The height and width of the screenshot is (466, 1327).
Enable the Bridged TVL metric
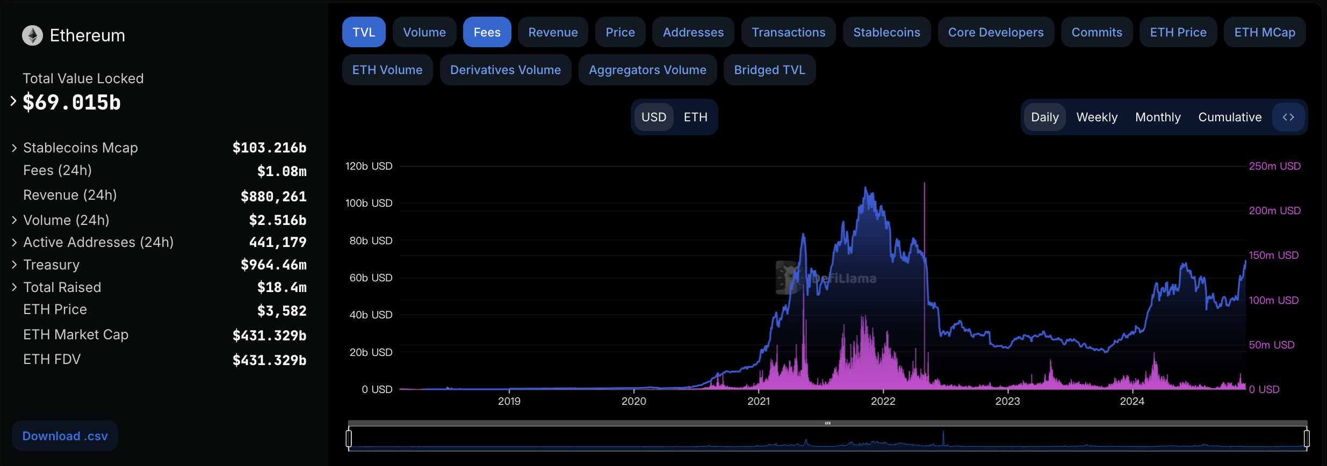[770, 70]
